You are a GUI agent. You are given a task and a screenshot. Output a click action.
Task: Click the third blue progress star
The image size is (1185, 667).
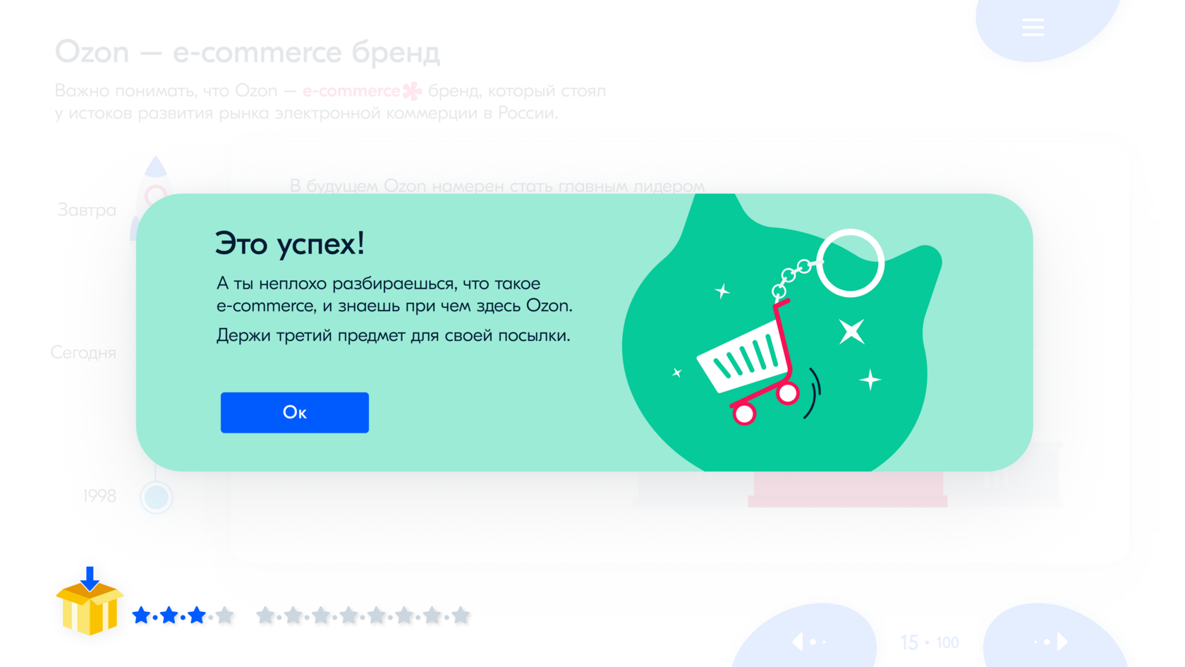tap(197, 615)
